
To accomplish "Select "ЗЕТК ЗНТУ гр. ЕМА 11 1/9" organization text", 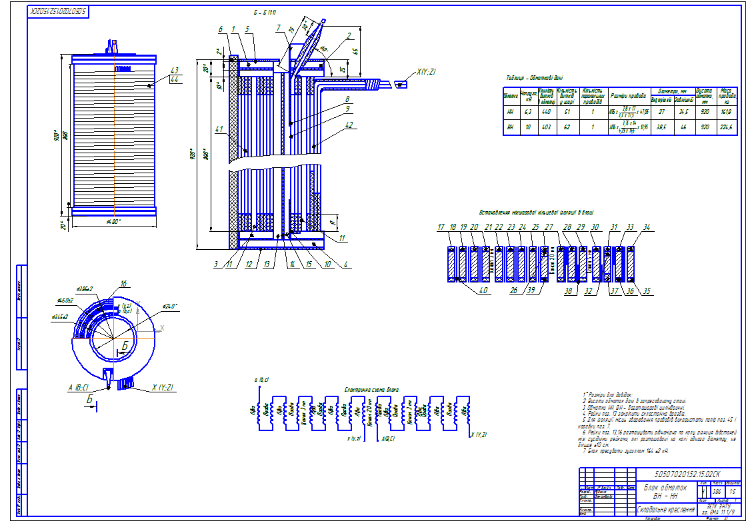I will pyautogui.click(x=719, y=509).
